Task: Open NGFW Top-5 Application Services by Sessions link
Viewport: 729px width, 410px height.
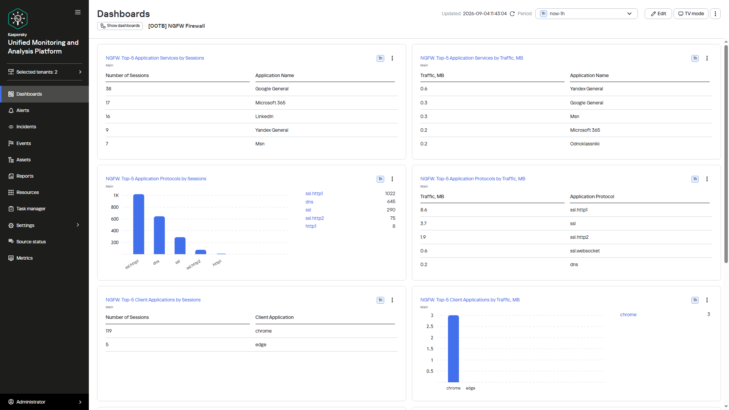Action: 155,58
